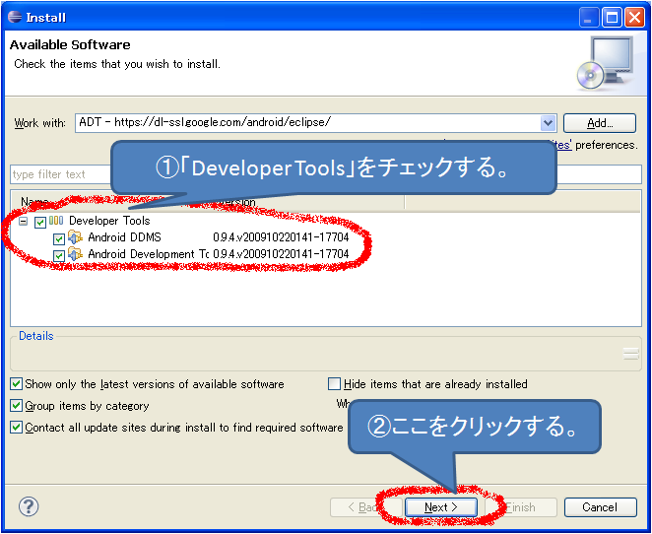Minimize the Install window
This screenshot has width=652, height=534.
[588, 18]
